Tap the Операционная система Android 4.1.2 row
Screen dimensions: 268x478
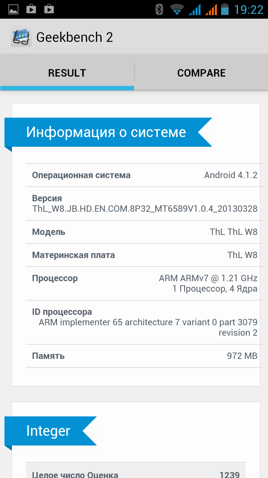[x=144, y=175]
